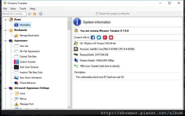Click the RAM memory stick icon

76,55
